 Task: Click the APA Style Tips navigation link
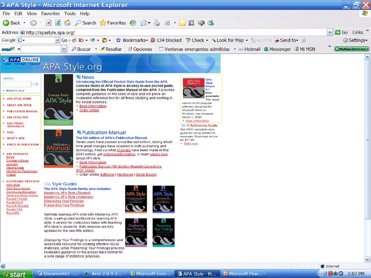coord(17,117)
